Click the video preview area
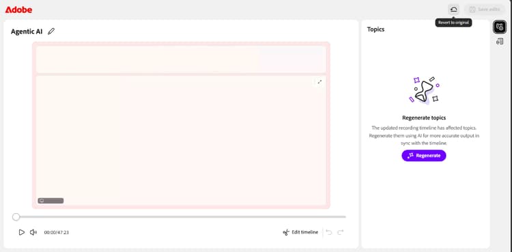The width and height of the screenshot is (512, 252). (x=181, y=125)
